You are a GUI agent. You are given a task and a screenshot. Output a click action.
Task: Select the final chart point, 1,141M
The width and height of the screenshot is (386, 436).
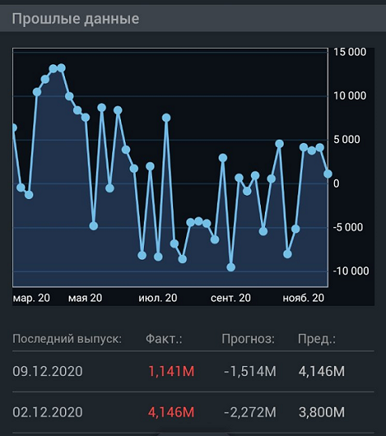327,174
